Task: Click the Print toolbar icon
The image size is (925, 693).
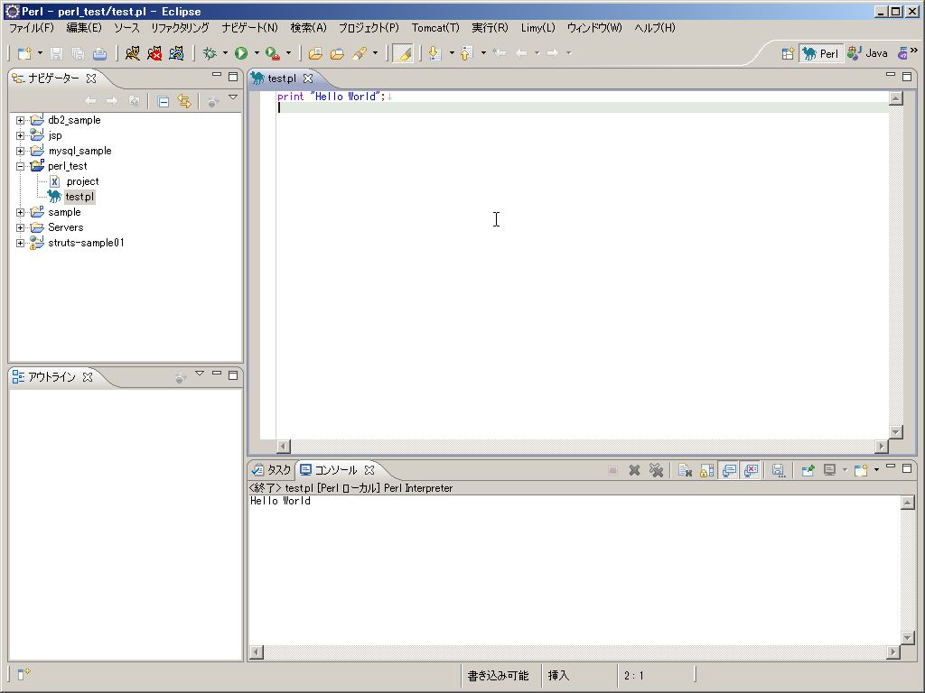Action: (99, 53)
